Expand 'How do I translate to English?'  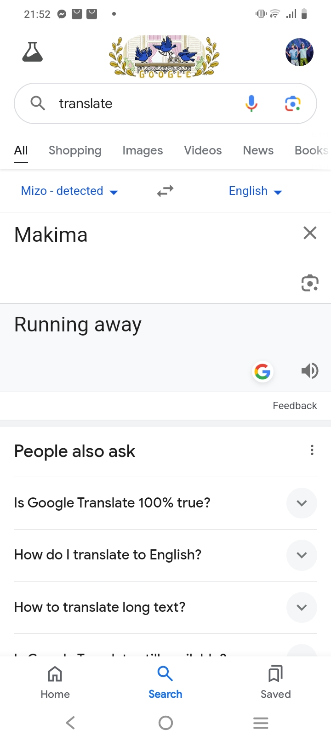pos(302,555)
